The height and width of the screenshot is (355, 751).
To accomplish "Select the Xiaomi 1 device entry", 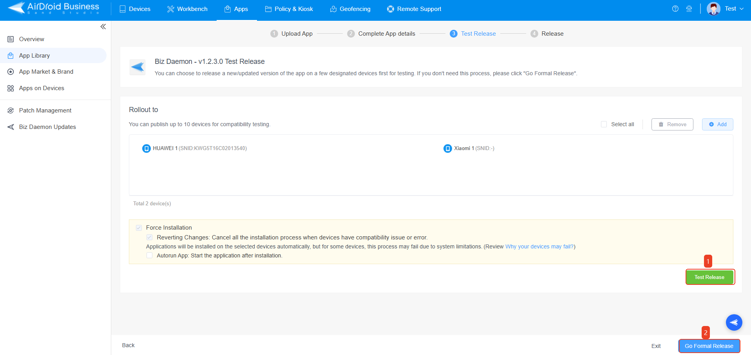I will (469, 148).
